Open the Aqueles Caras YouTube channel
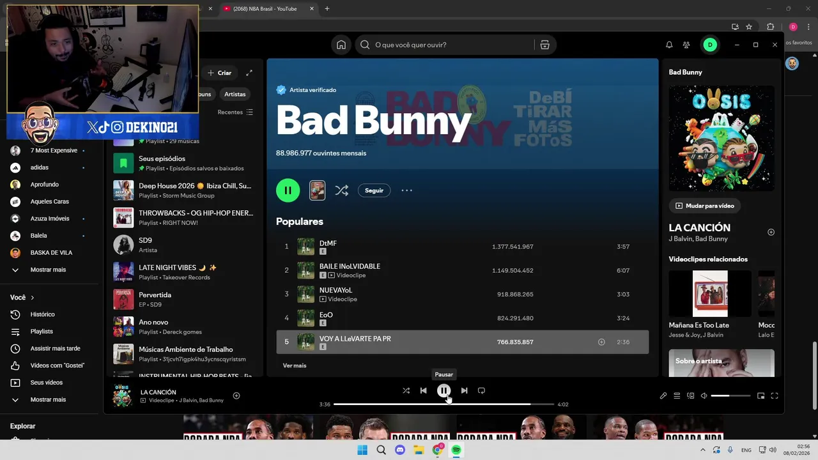 (50, 201)
